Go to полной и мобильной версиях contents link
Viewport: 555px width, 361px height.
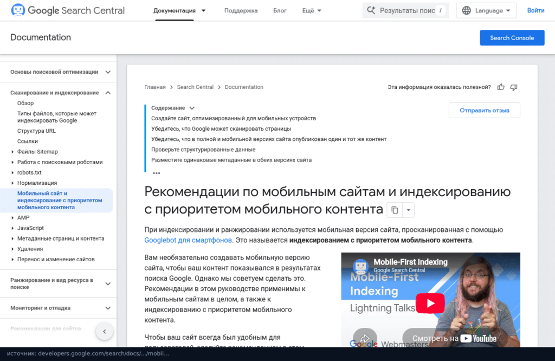tap(269, 139)
